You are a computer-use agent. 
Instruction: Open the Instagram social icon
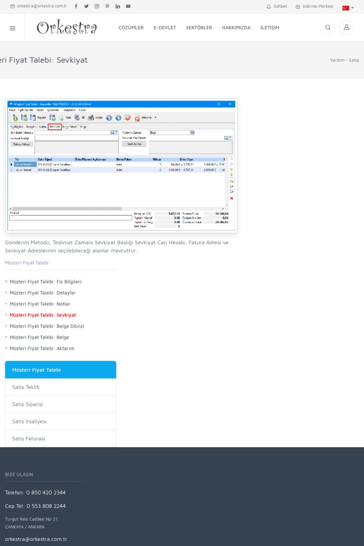coord(97,6)
